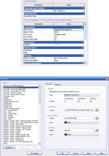Open Help in Materials dialog
109x156 pixels.
pos(101,153)
